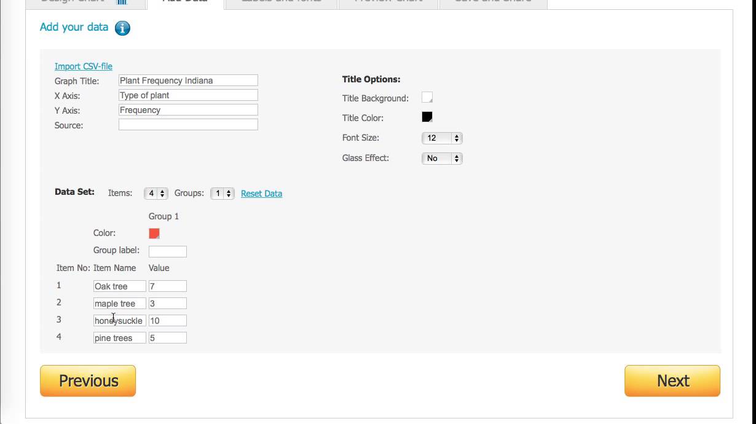Click the Reset Data link

tap(262, 194)
